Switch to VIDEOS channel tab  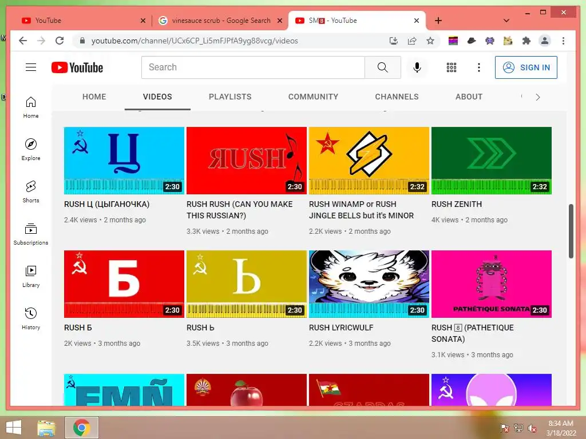[157, 97]
